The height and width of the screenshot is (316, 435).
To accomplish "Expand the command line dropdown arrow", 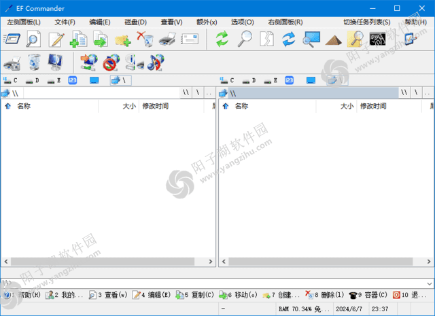I will tap(430, 283).
